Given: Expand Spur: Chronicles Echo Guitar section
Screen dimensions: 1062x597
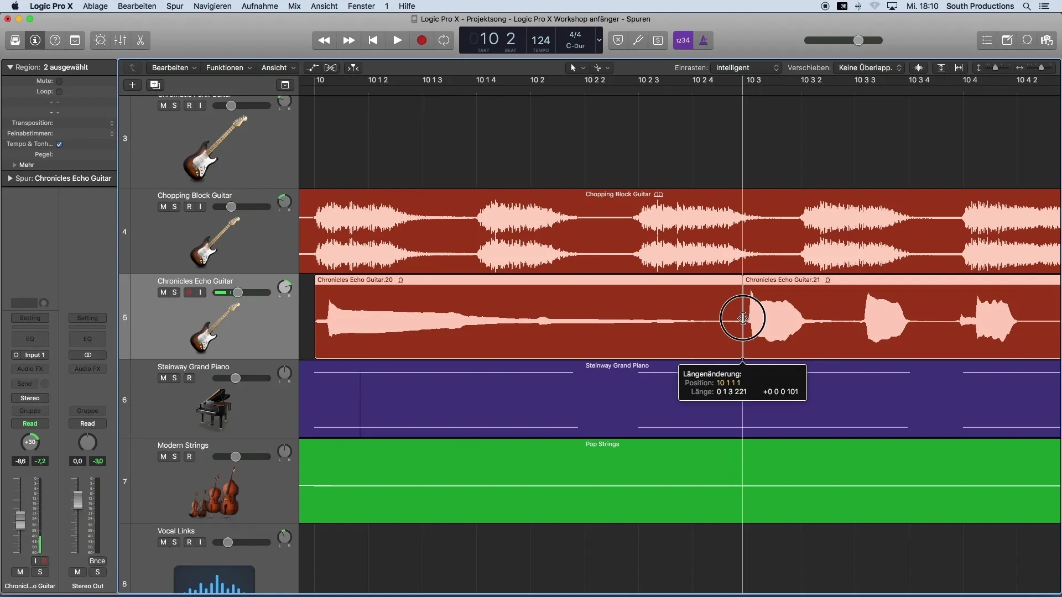Looking at the screenshot, I should [10, 178].
